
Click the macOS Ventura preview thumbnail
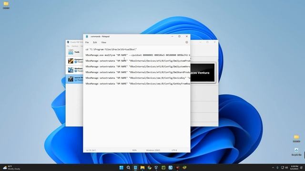tap(203, 73)
